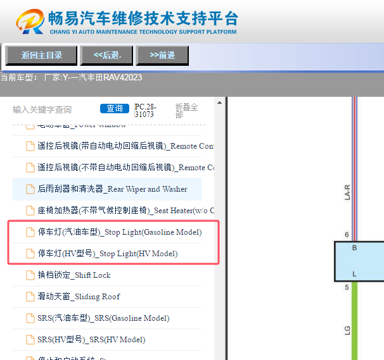Click the LA-R wire label in the diagram
Image resolution: width=384 pixels, height=360 pixels.
click(x=347, y=192)
